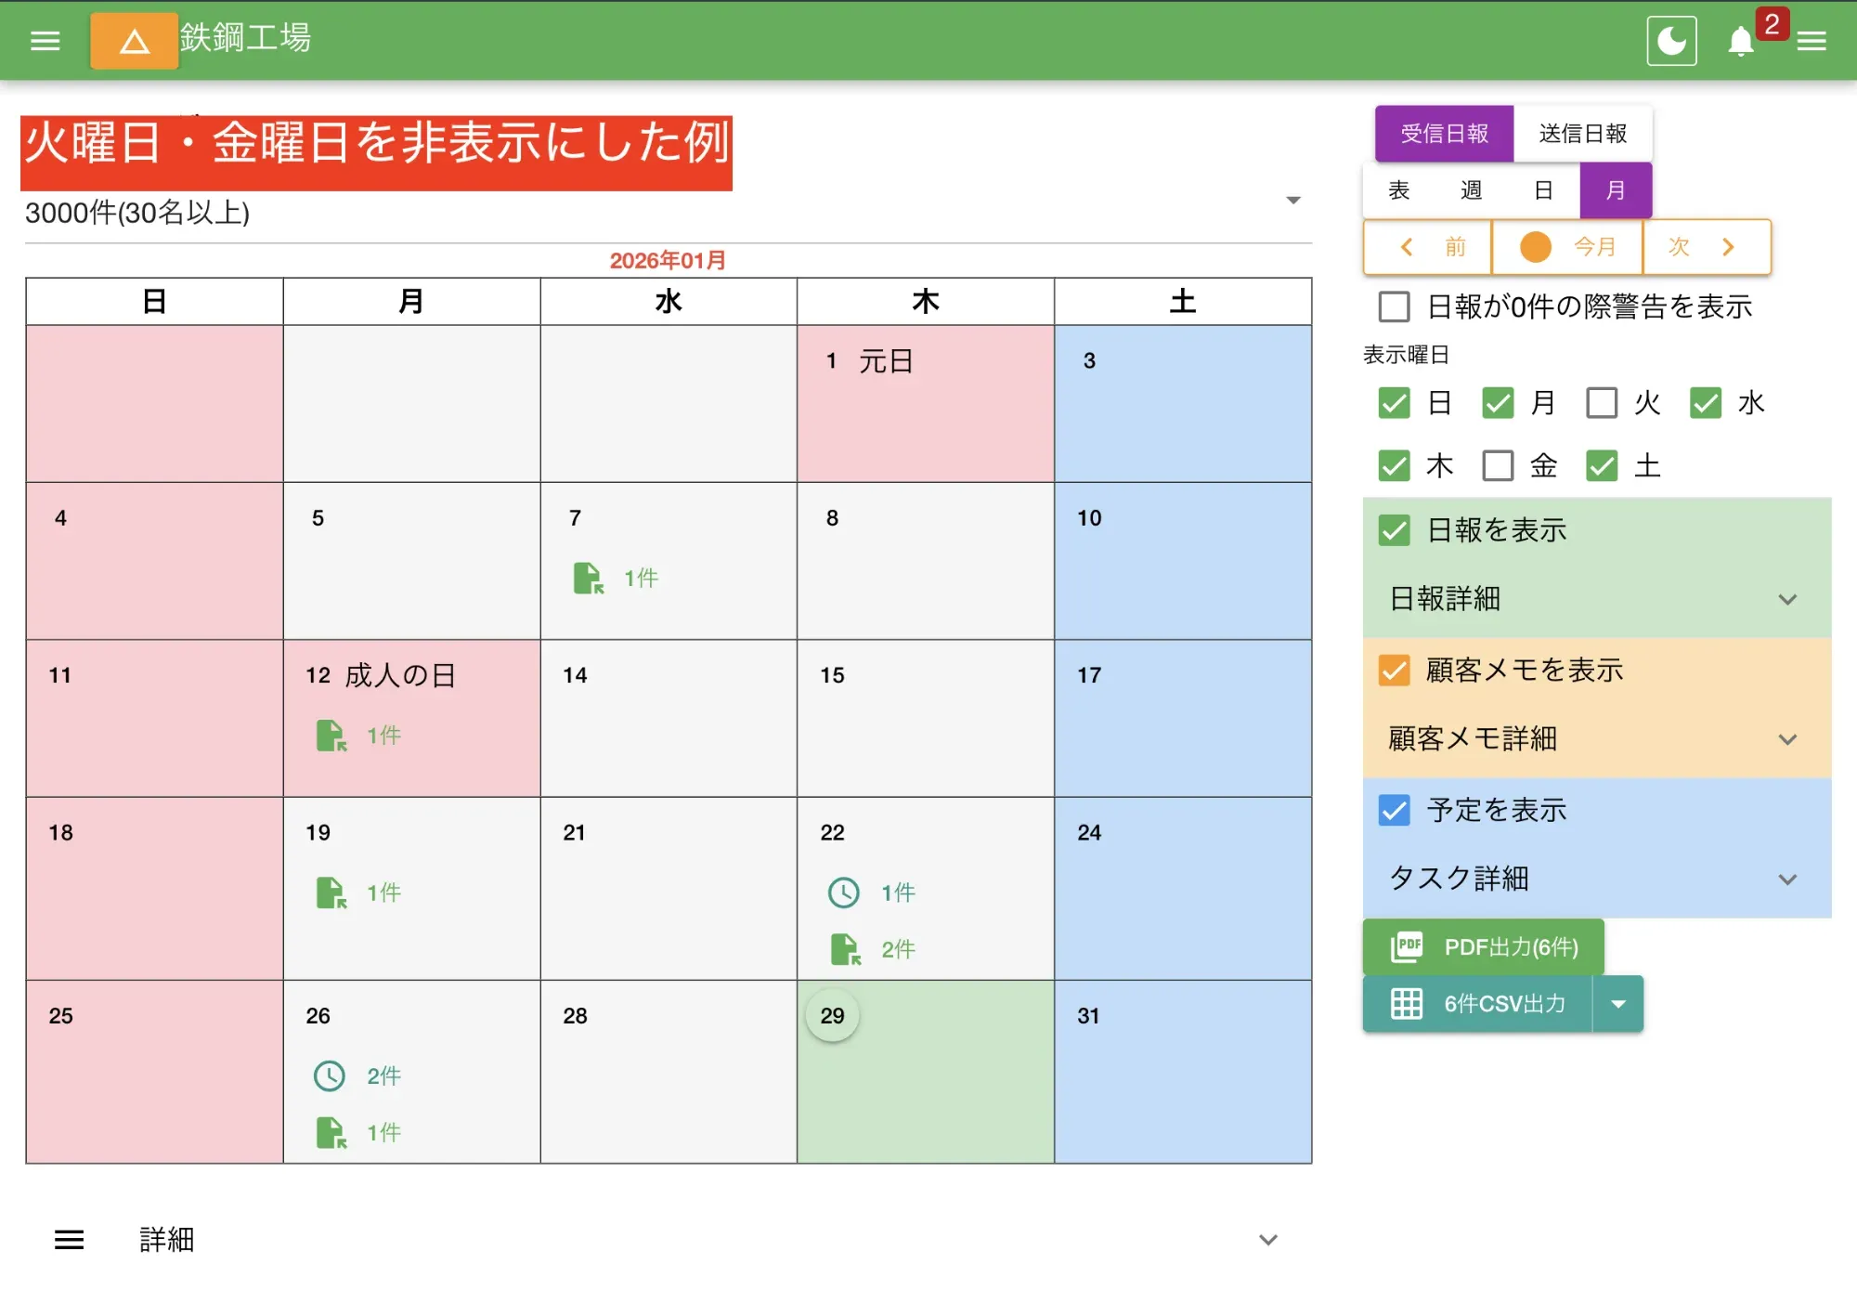The height and width of the screenshot is (1290, 1857).
Task: Expand the 日報詳細 section
Action: (1786, 599)
